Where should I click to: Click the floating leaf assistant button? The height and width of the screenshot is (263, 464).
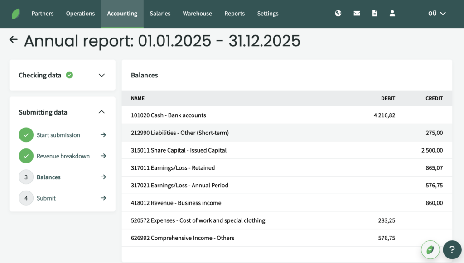click(430, 250)
